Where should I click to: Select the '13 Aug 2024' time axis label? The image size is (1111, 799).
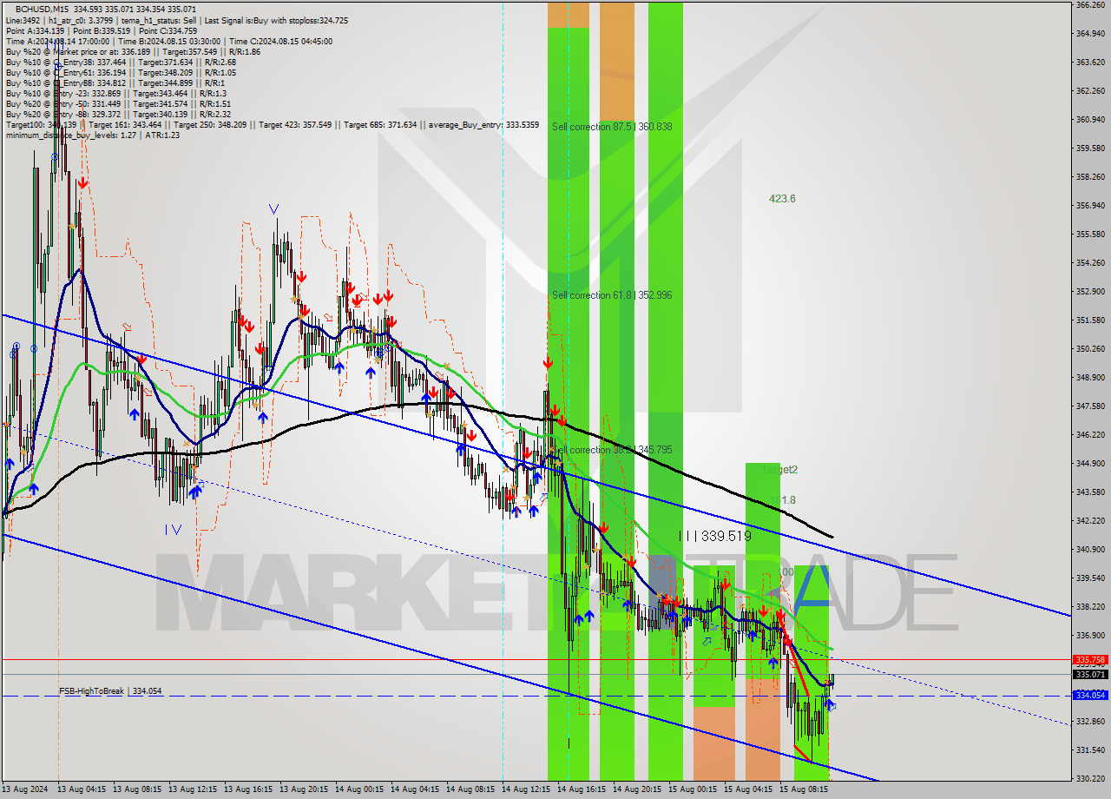(x=26, y=790)
